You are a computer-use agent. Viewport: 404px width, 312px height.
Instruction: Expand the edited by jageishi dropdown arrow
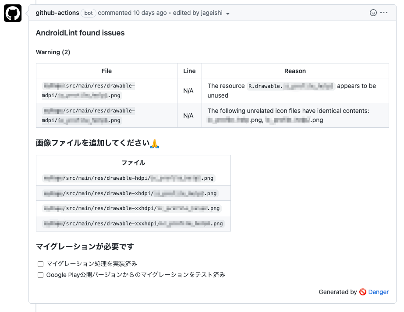(227, 14)
